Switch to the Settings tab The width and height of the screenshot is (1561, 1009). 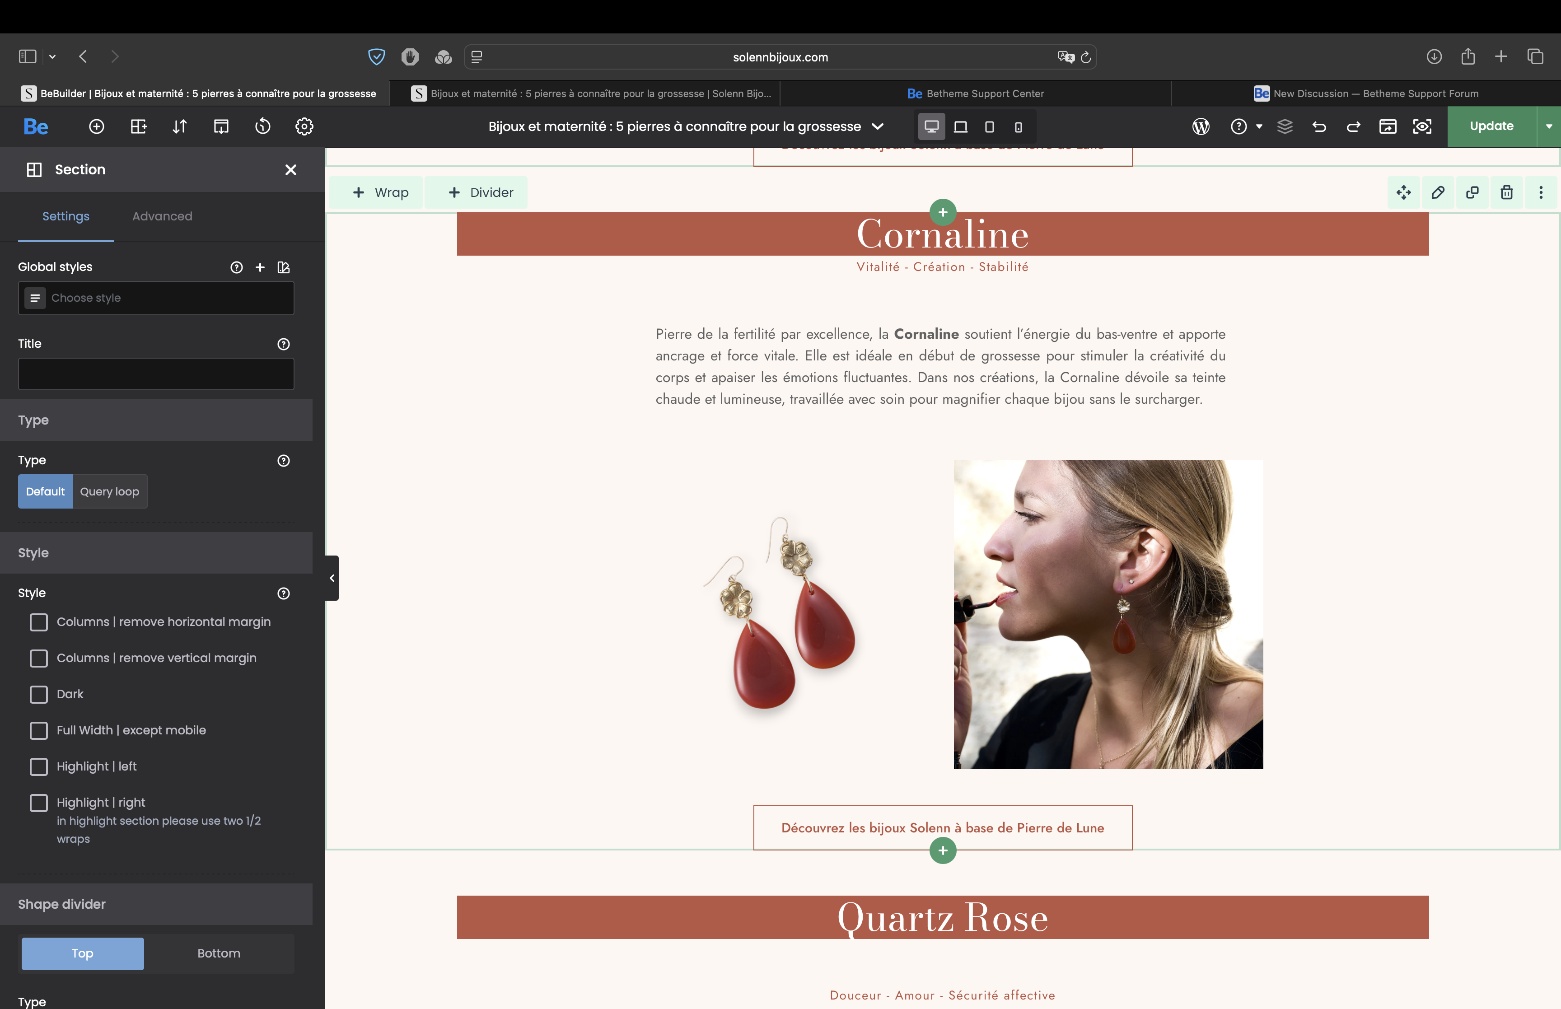[x=65, y=216]
